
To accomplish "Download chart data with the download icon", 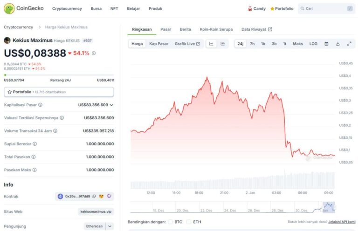I will click(337, 44).
